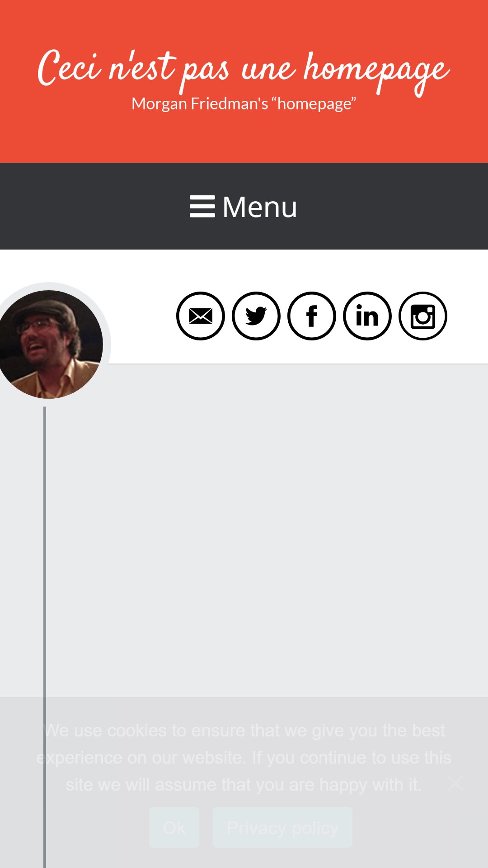
Task: Click Morgan Friedman's "homepage" subtitle
Action: [244, 104]
